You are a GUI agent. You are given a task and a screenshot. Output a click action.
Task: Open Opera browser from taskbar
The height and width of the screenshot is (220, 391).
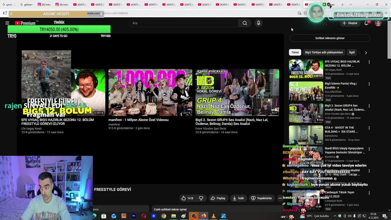pos(144,216)
